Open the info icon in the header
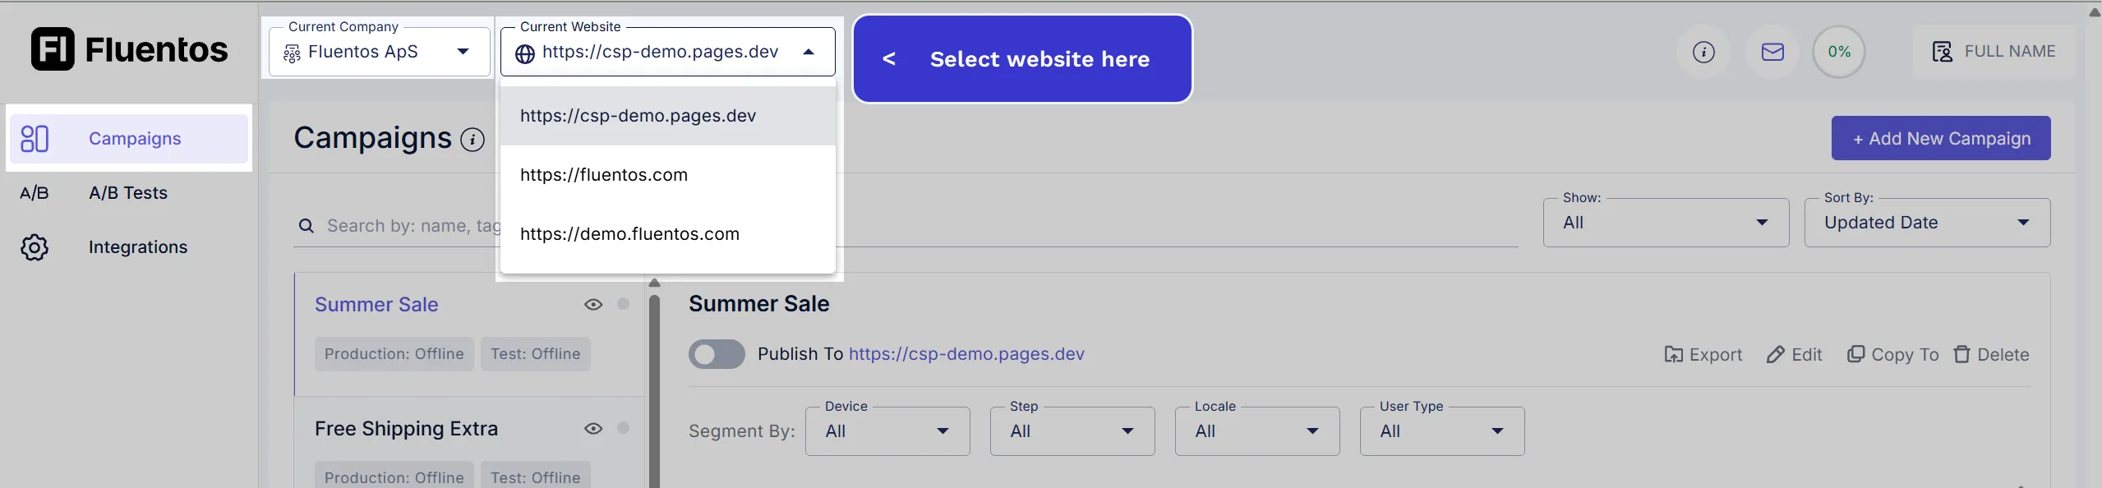 [1703, 52]
